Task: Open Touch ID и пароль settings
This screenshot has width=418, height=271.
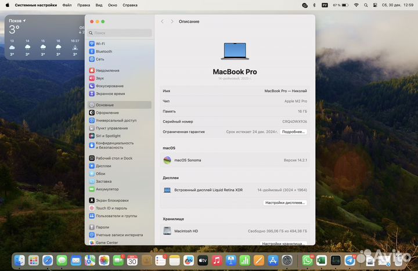Action: pos(120,208)
